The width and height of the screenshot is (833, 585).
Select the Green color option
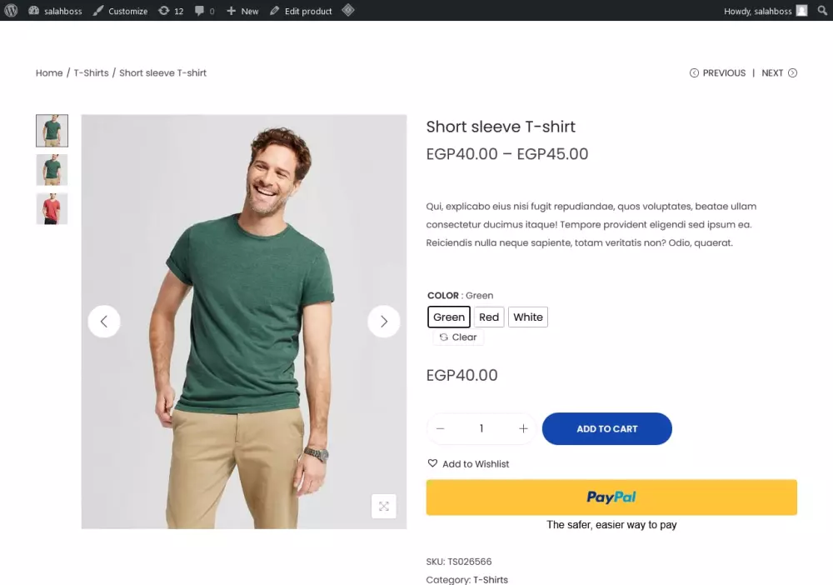[x=449, y=317]
